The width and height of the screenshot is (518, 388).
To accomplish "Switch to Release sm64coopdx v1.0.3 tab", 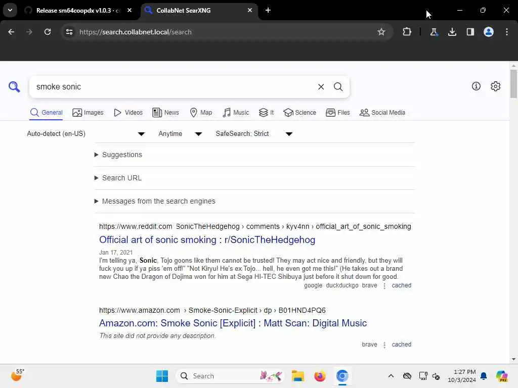I will [78, 10].
